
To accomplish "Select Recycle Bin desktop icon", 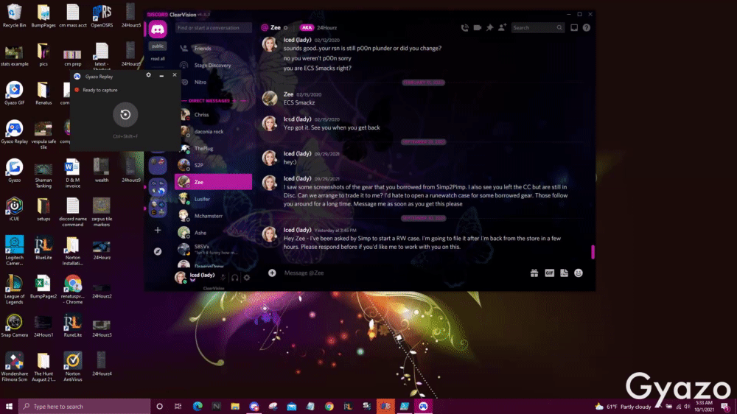I will coord(14,16).
